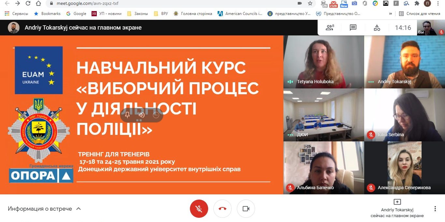This screenshot has width=445, height=222.
Task: Open the extension labeled New
Action: [344, 4]
